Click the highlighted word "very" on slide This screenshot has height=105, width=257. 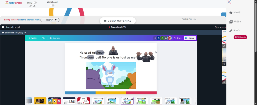91,57
